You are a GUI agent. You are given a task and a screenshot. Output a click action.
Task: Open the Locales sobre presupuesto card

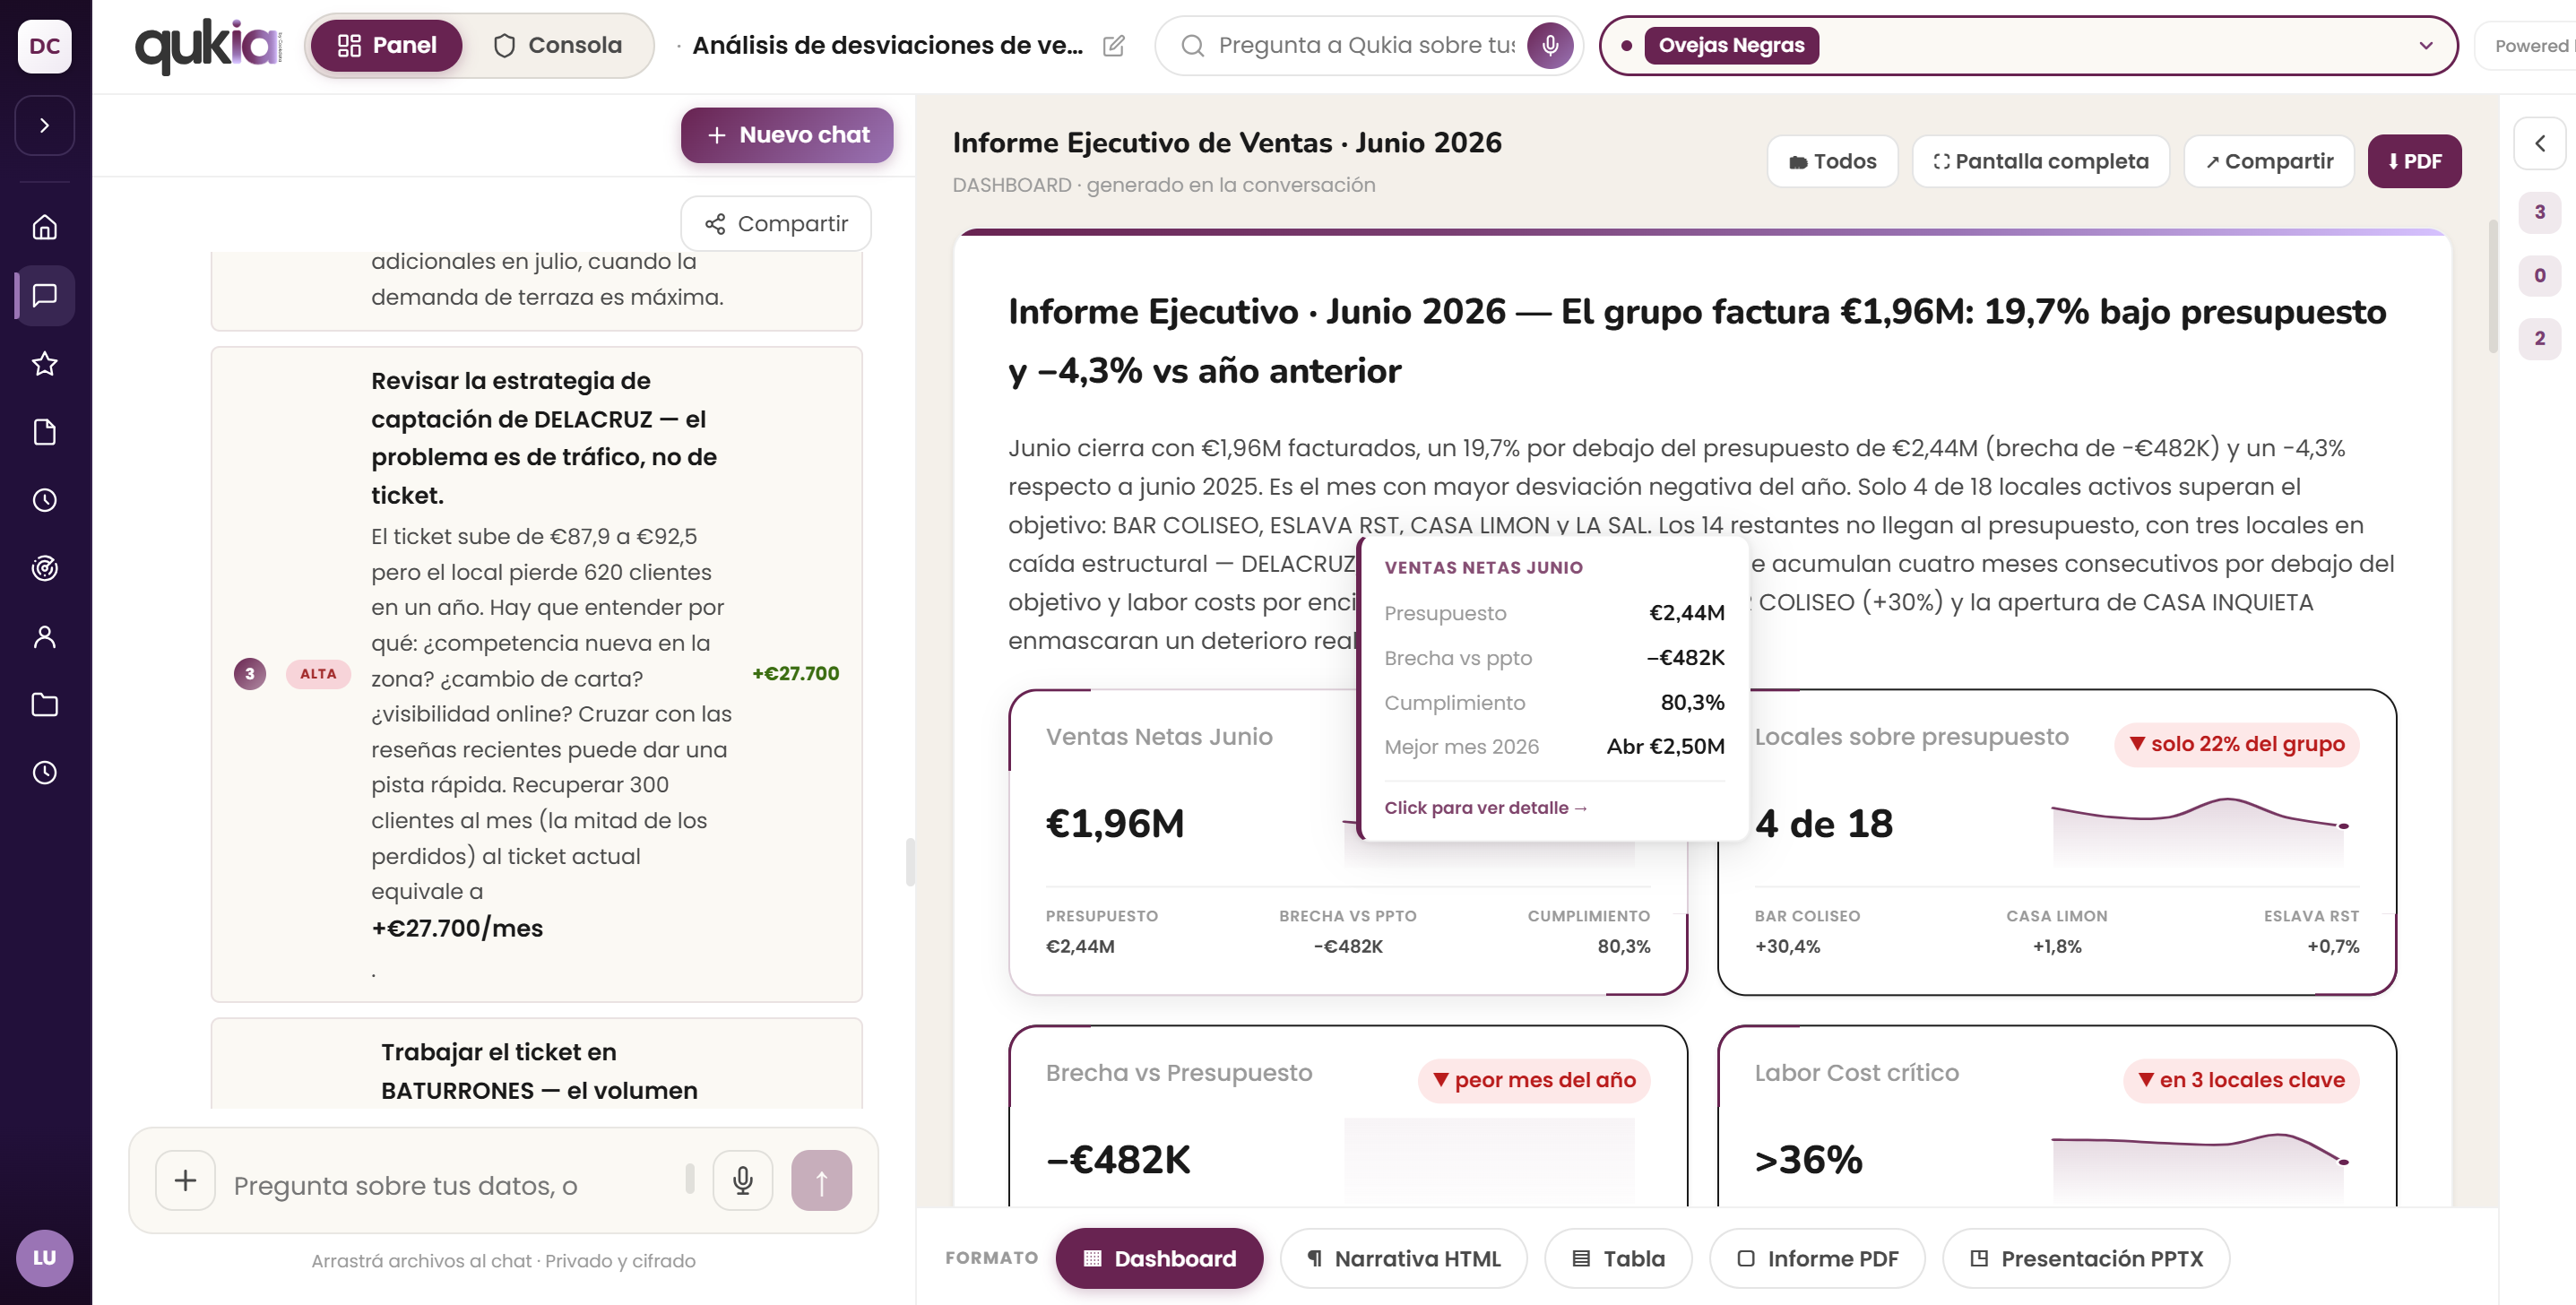(2056, 842)
